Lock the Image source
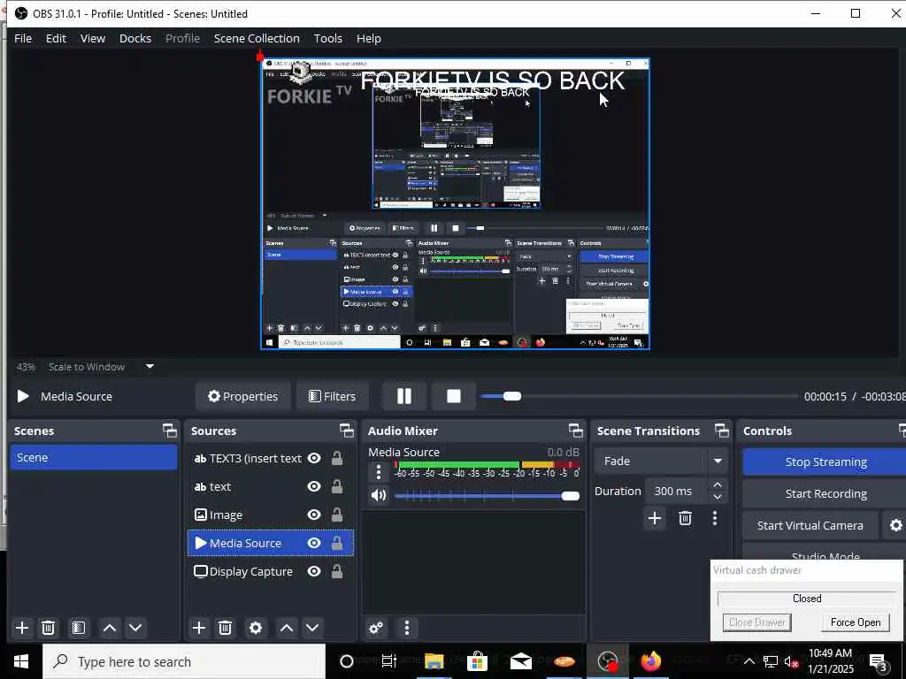 click(337, 515)
